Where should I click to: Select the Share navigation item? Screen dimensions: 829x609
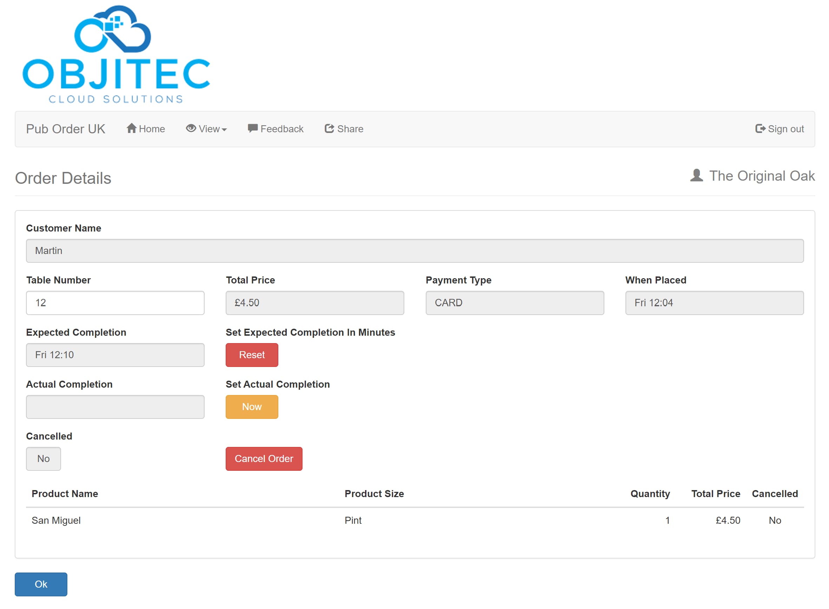coord(344,129)
